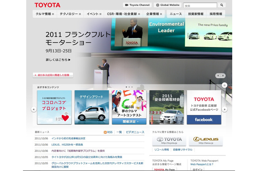Open Toyota Channel link
The width and height of the screenshot is (258, 171).
[x=137, y=5]
